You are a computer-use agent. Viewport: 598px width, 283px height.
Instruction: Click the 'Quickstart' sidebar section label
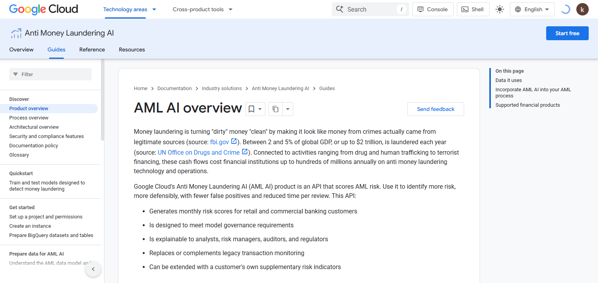[21, 174]
